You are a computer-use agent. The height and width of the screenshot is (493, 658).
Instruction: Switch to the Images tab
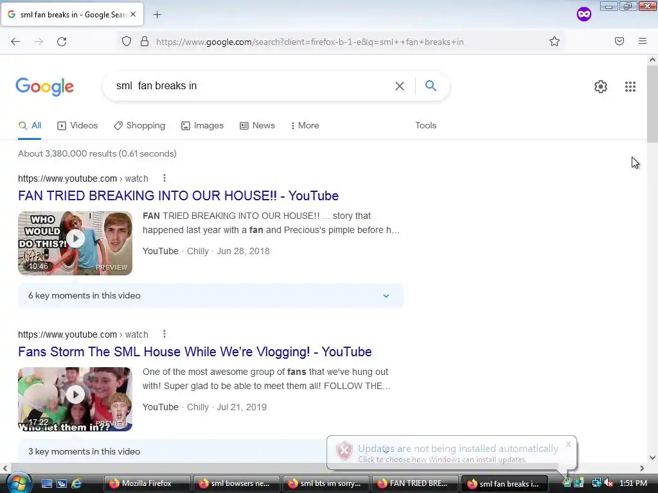202,125
